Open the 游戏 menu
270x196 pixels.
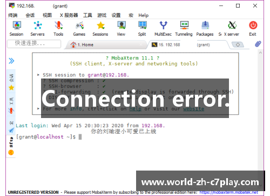(x=102, y=15)
